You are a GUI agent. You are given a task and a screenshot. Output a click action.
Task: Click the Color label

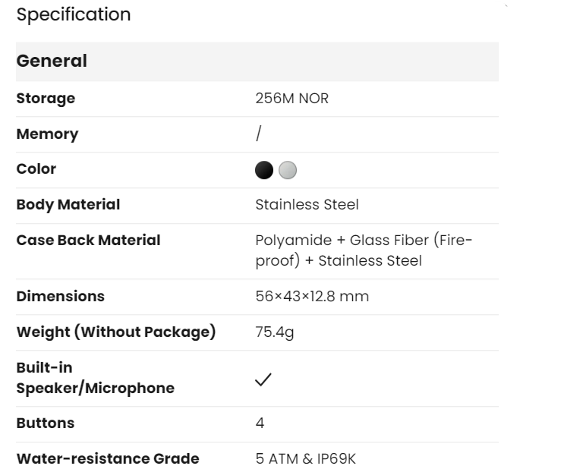pos(36,169)
